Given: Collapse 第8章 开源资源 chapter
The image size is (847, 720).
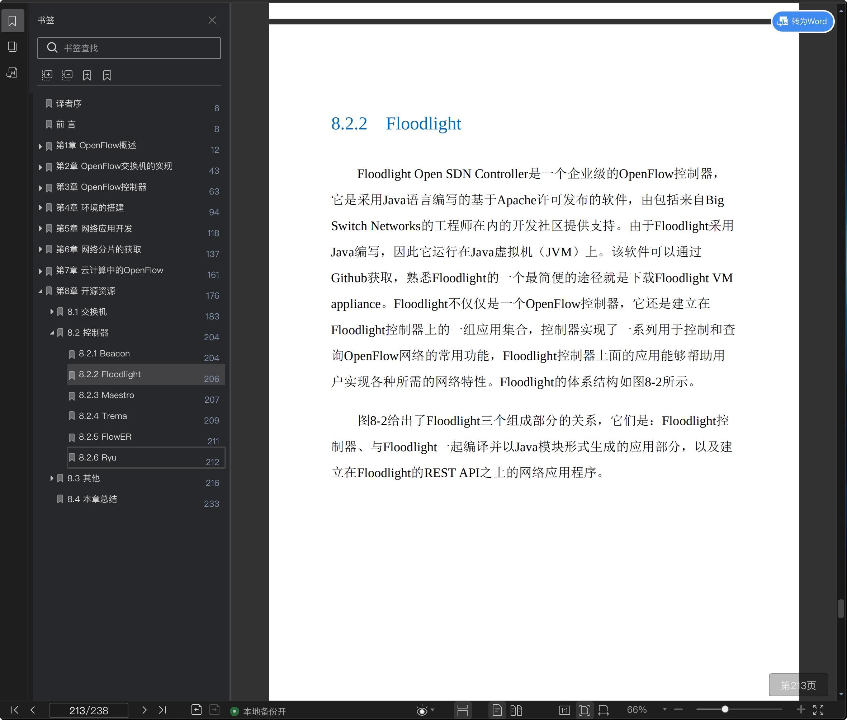Looking at the screenshot, I should point(41,291).
